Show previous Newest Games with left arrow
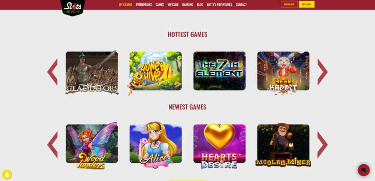This screenshot has width=375, height=181. 52,145
